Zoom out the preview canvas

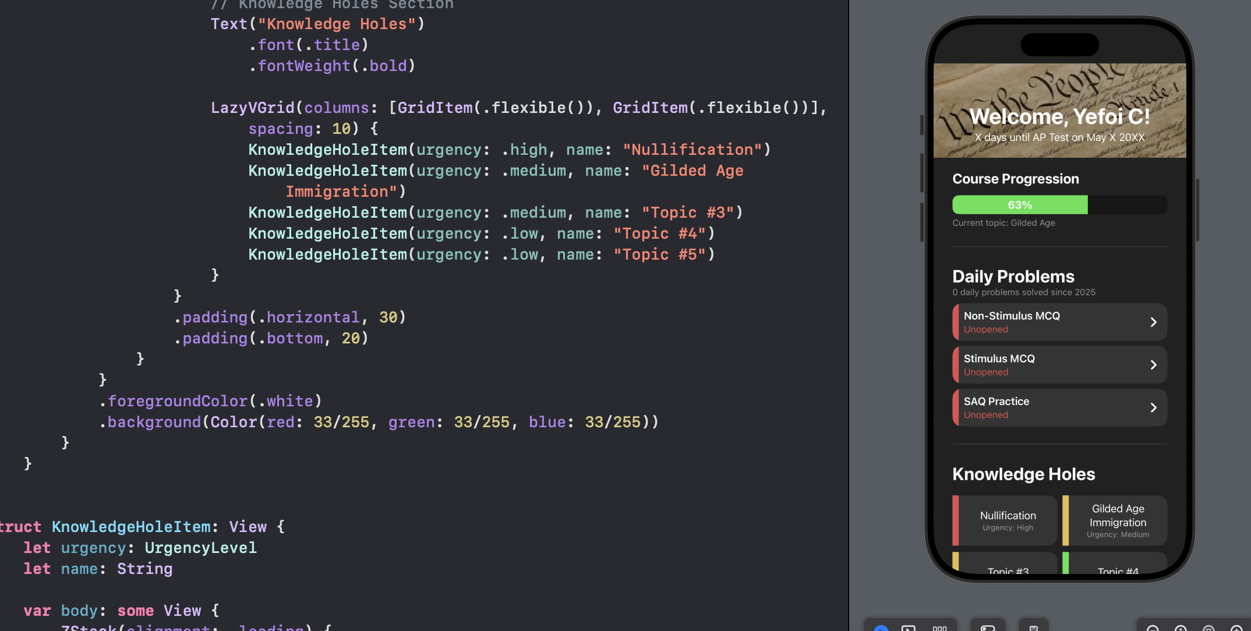tap(1152, 628)
